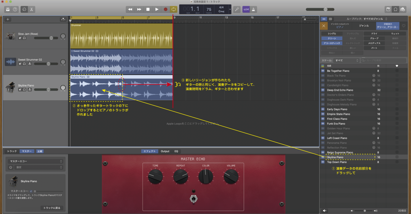
Task: Solo the Skyline Piano track
Action: [x=24, y=89]
